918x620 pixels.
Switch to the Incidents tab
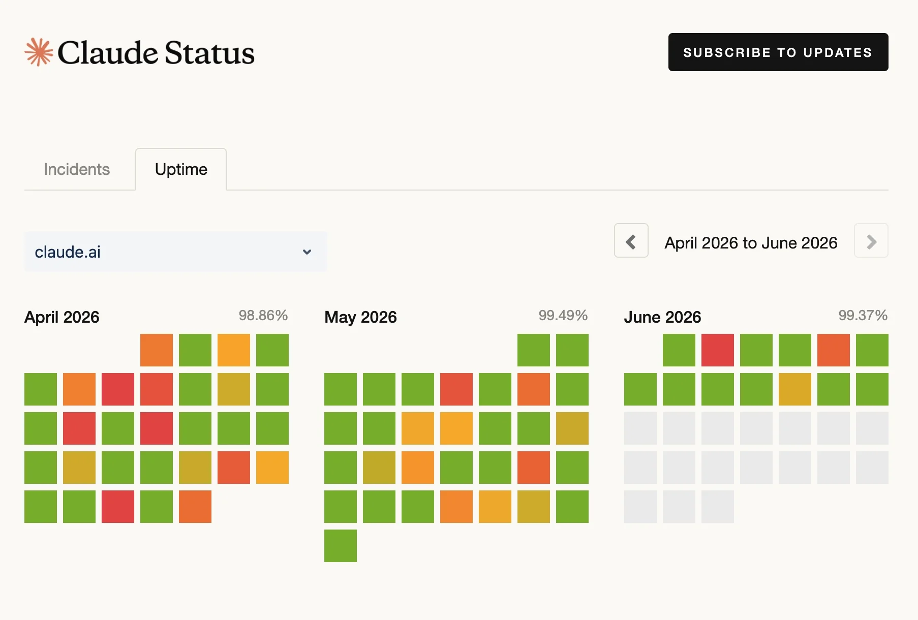pyautogui.click(x=77, y=169)
